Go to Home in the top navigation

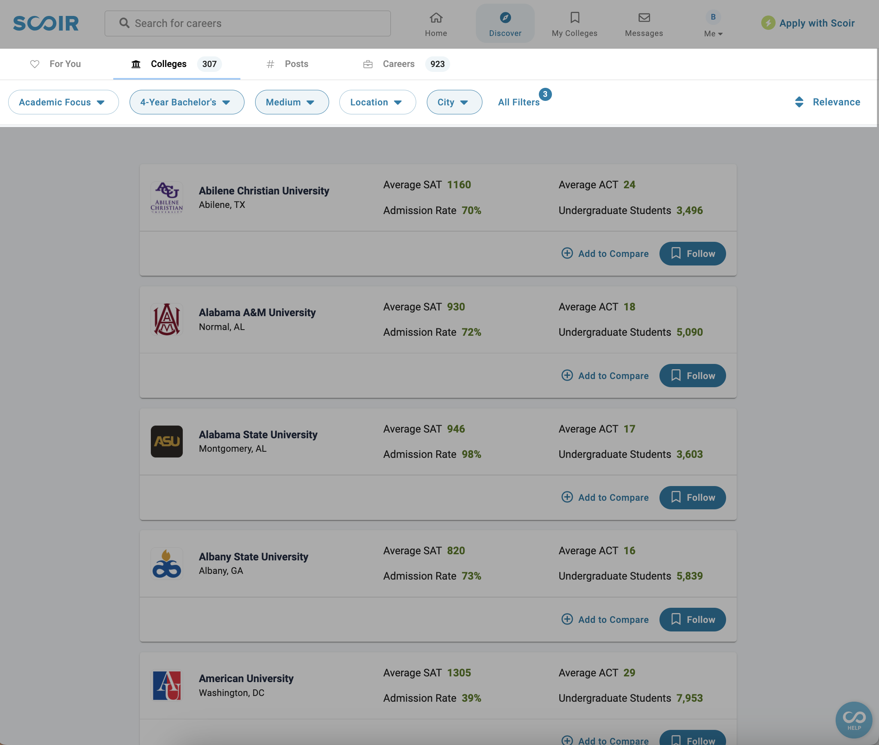[x=436, y=23]
